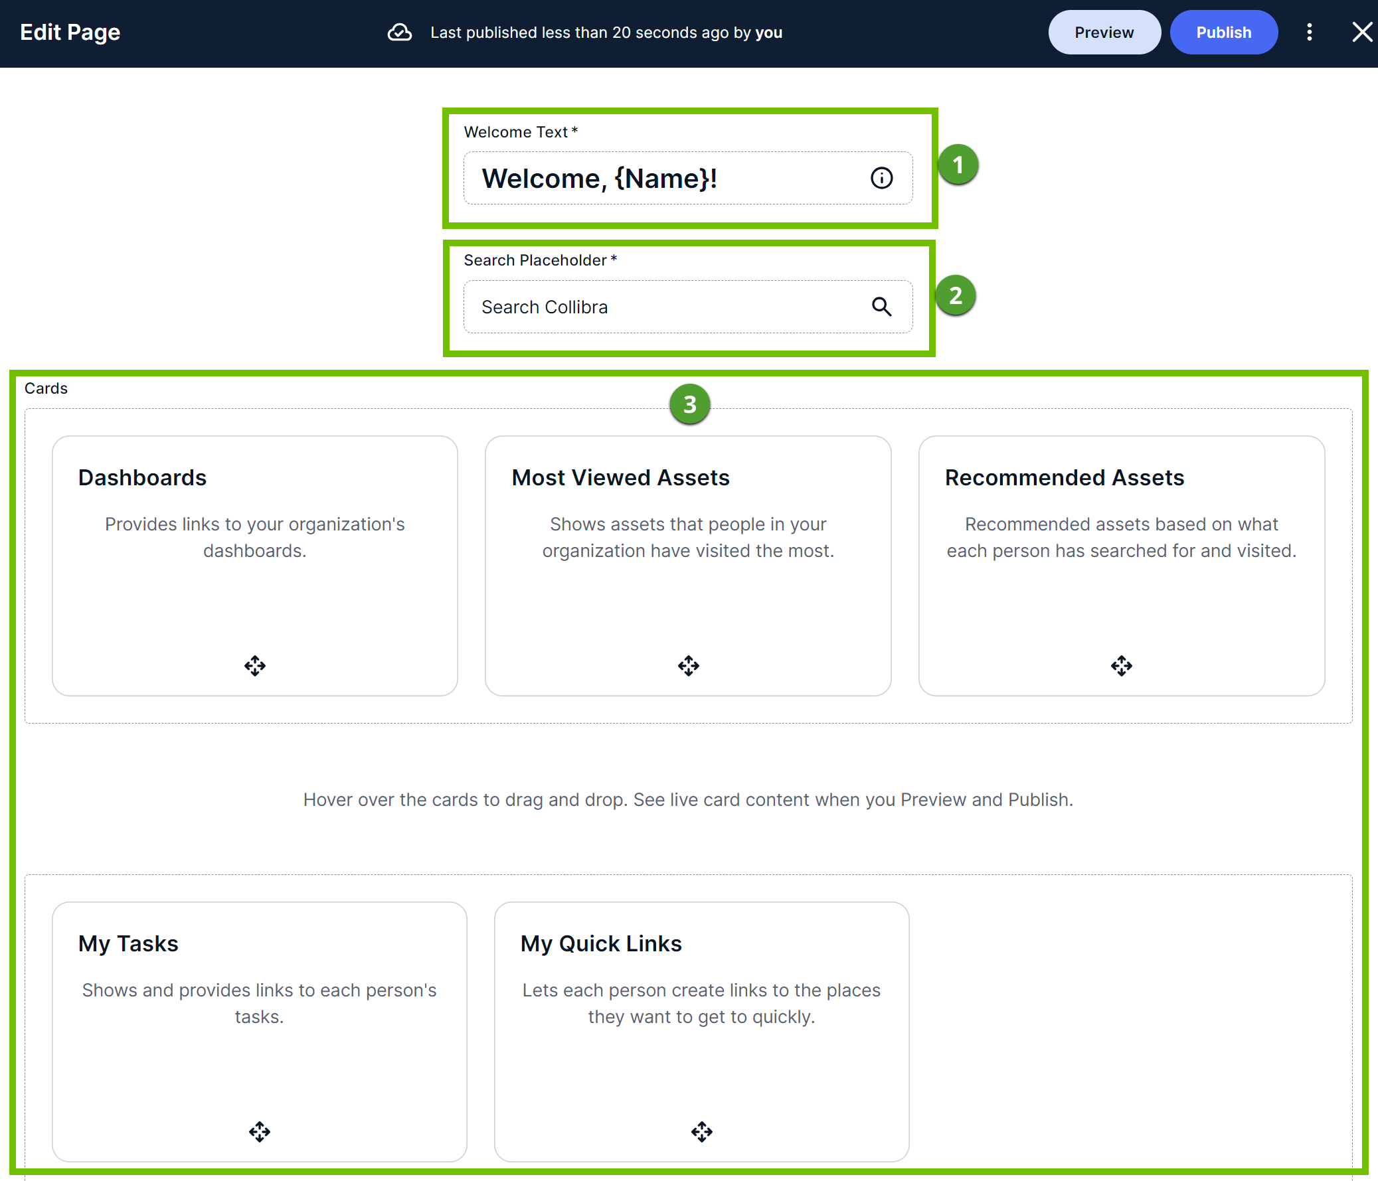Click inside the Welcome Text input
Image resolution: width=1378 pixels, height=1181 pixels.
(x=665, y=178)
